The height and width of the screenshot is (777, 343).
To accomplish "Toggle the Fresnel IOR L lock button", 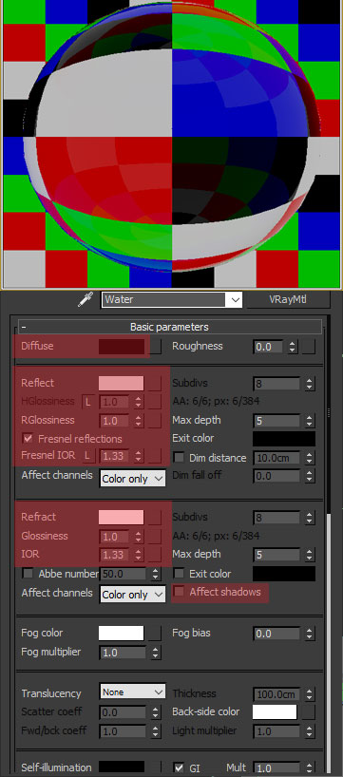I will coord(88,455).
